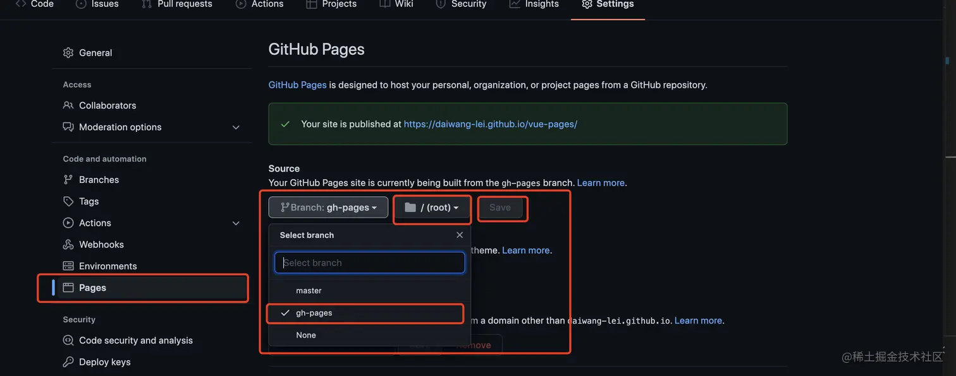
Task: Click the General gear icon
Action: coord(68,53)
